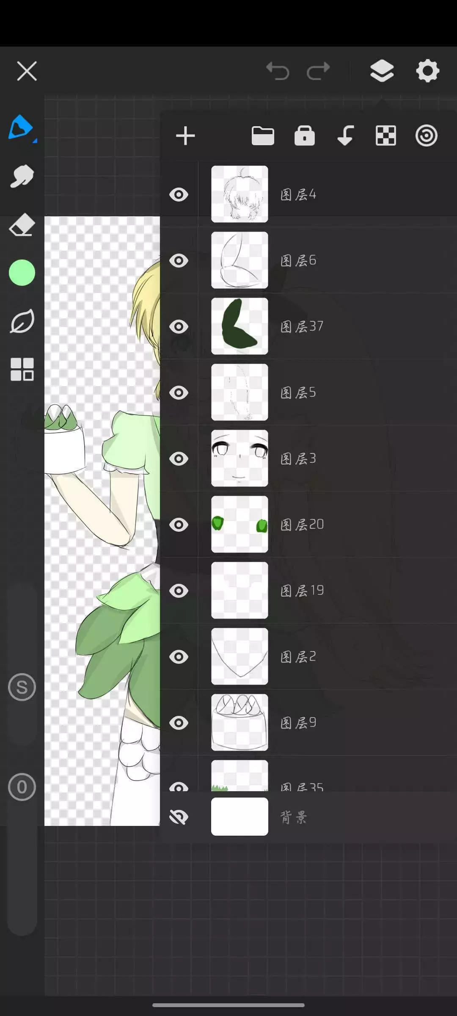Hide layer 图层37

click(179, 327)
